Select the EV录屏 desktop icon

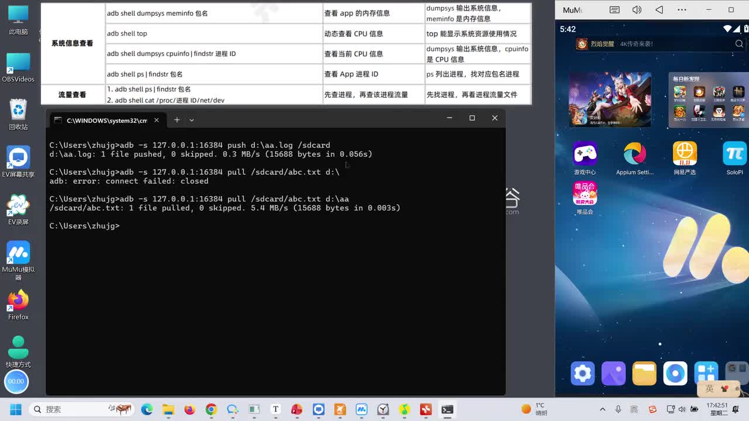coord(18,210)
